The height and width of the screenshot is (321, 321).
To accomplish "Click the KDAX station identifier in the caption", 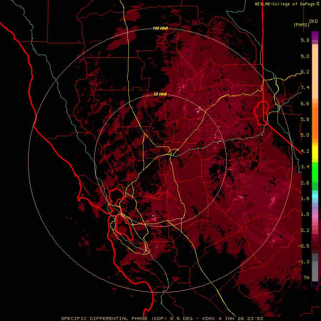I will click(x=209, y=319).
